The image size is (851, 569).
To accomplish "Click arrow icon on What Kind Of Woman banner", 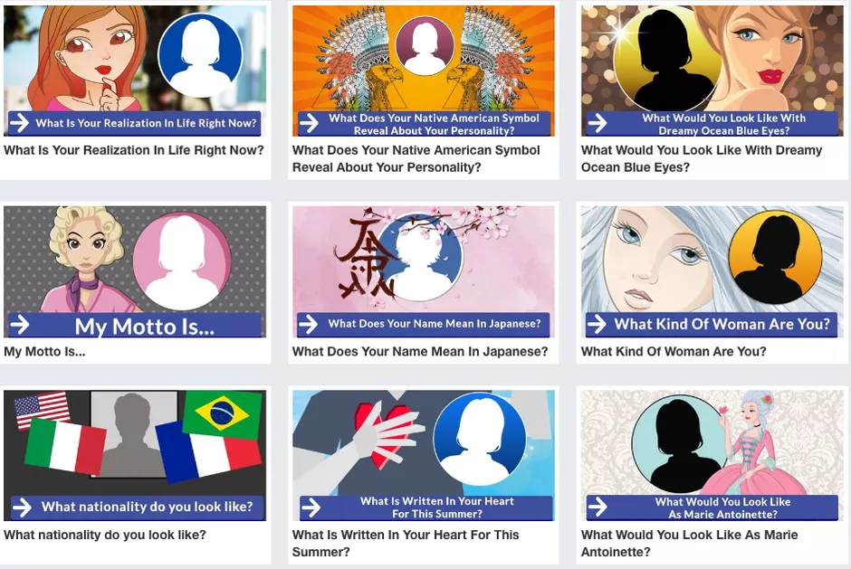I will 597,325.
